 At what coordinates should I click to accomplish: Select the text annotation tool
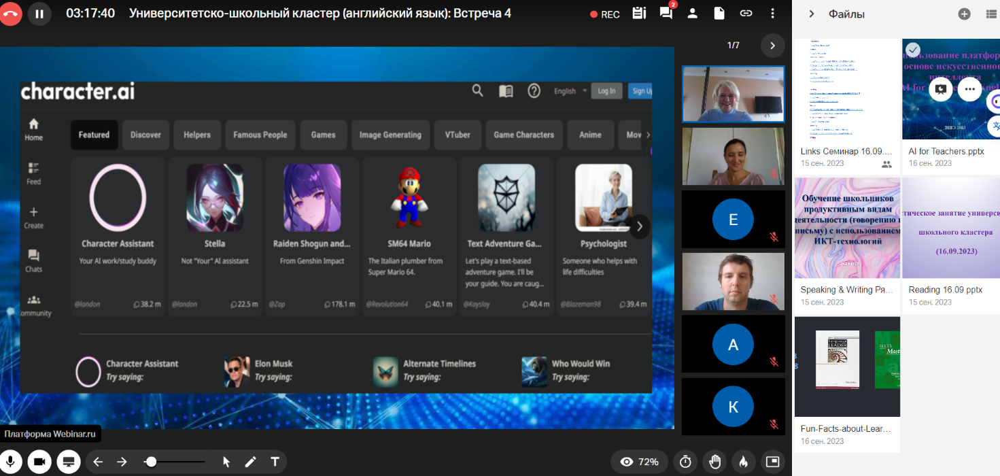pyautogui.click(x=275, y=462)
